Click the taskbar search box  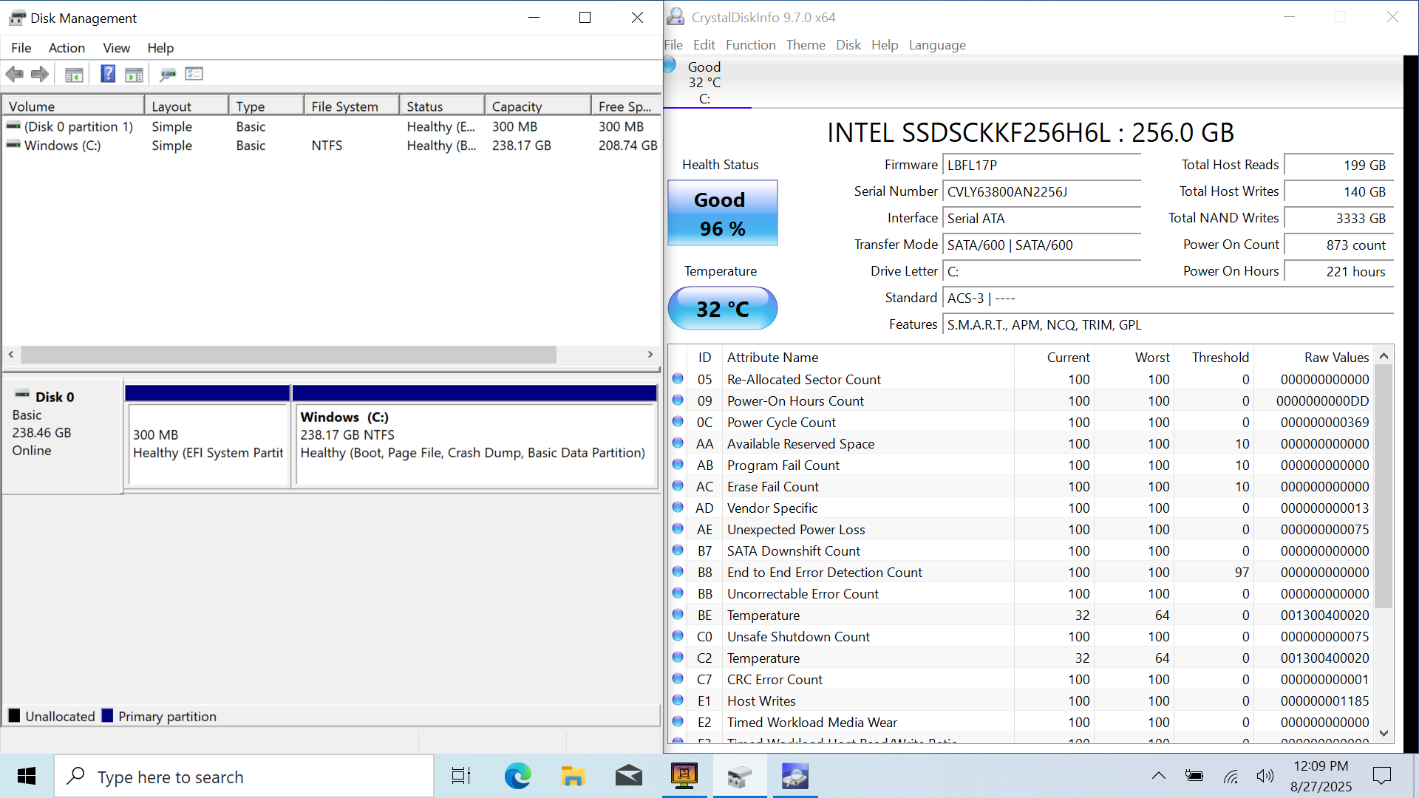244,776
